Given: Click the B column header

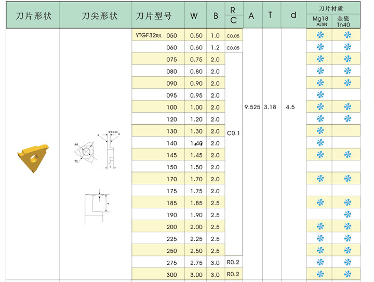Looking at the screenshot, I should tap(216, 16).
